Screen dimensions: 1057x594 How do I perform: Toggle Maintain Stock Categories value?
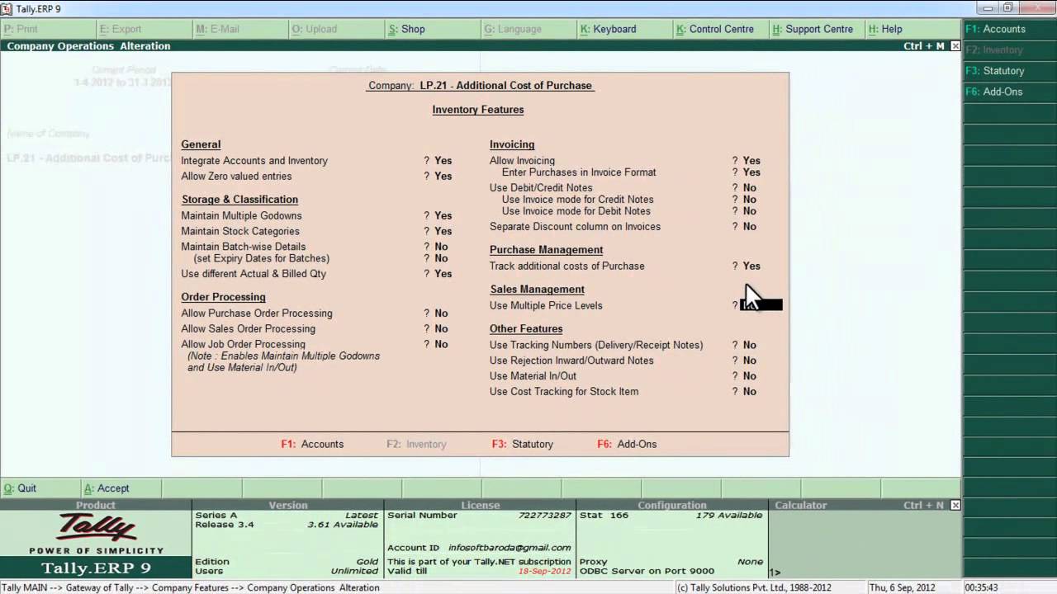point(443,232)
